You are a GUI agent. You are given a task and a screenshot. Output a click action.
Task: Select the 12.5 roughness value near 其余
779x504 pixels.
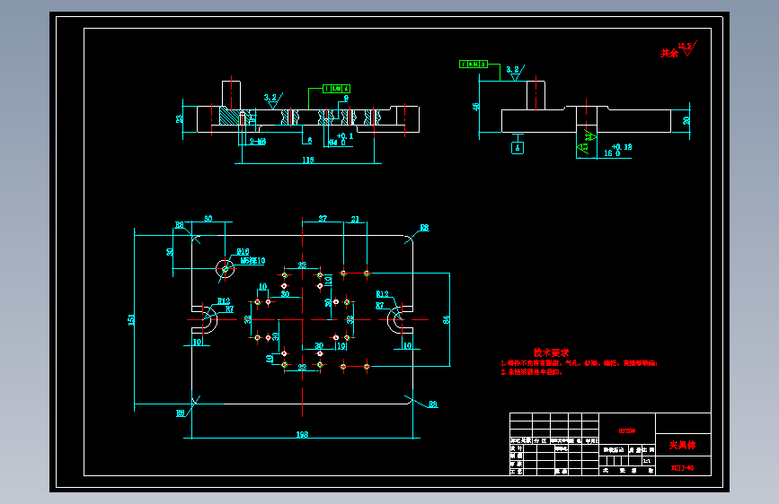pyautogui.click(x=685, y=46)
